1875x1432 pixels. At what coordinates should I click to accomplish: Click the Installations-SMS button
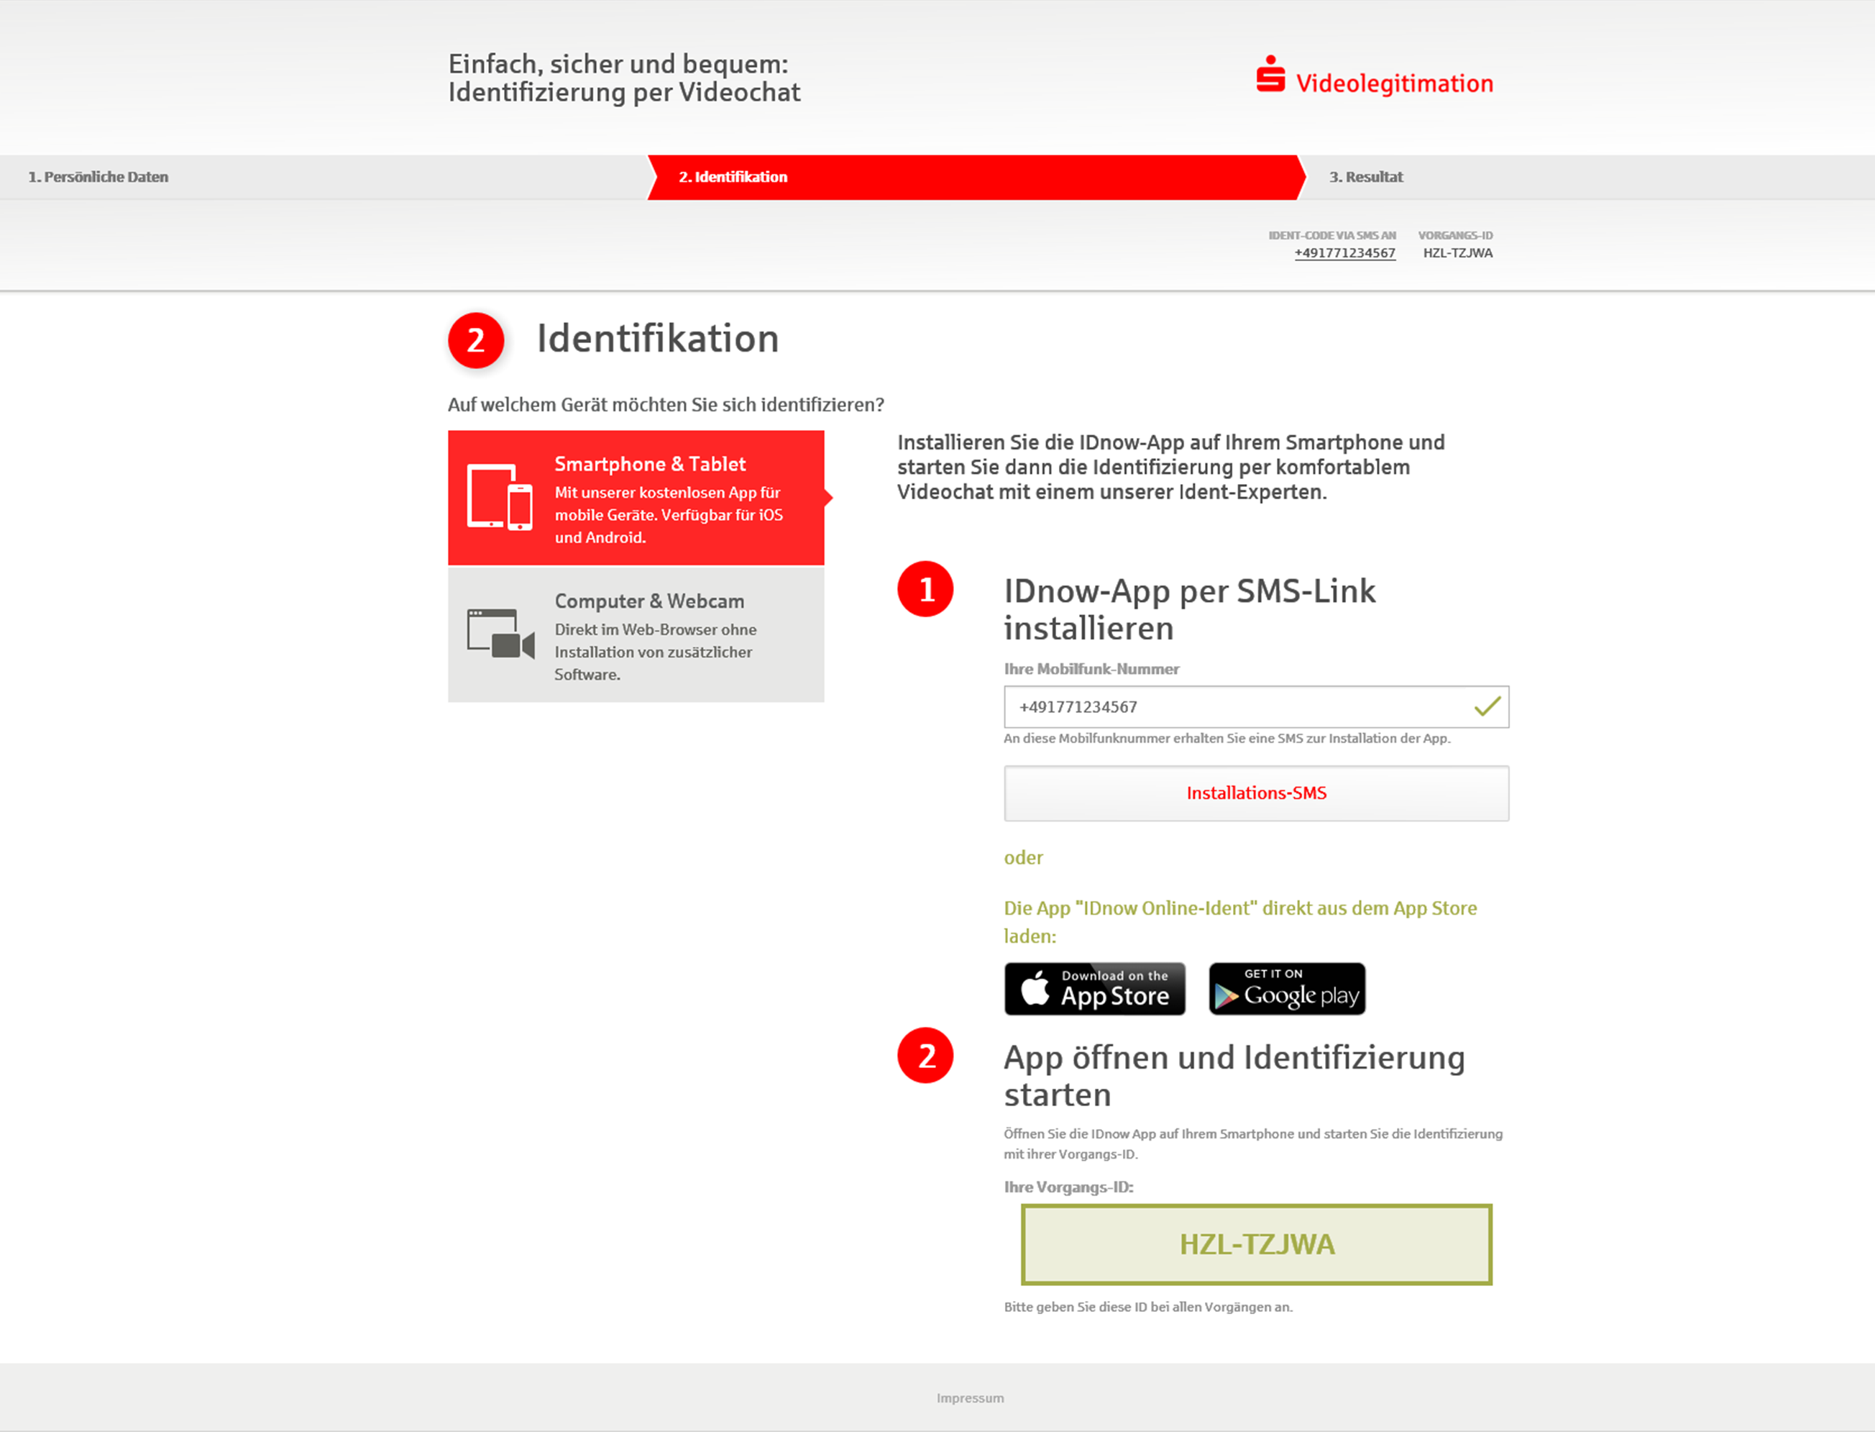click(x=1257, y=793)
